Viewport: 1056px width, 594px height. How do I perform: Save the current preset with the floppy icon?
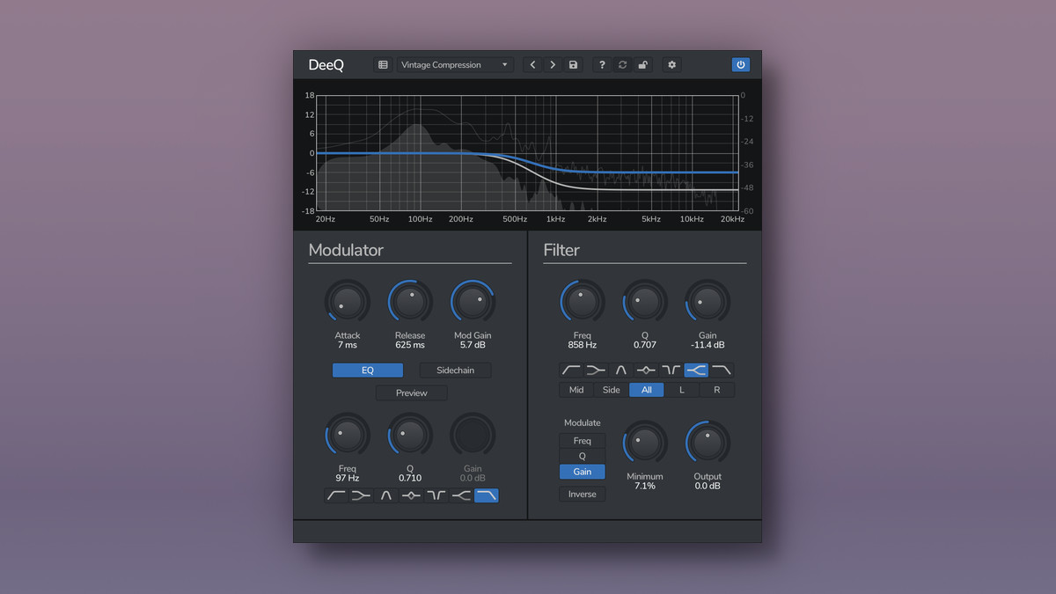pos(574,65)
